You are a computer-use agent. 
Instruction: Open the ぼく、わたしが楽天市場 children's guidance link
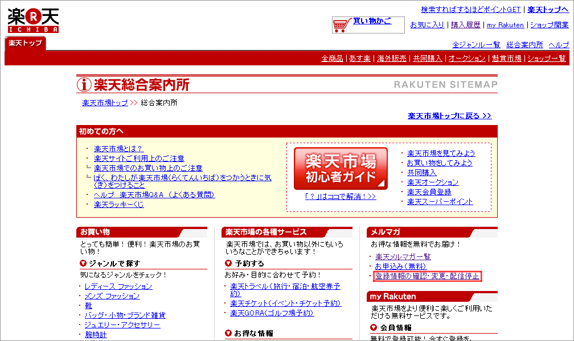coord(182,181)
